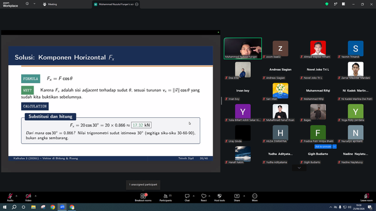376x211 pixels.
Task: Select Fradisa Putri's green F avatar
Action: (318, 133)
